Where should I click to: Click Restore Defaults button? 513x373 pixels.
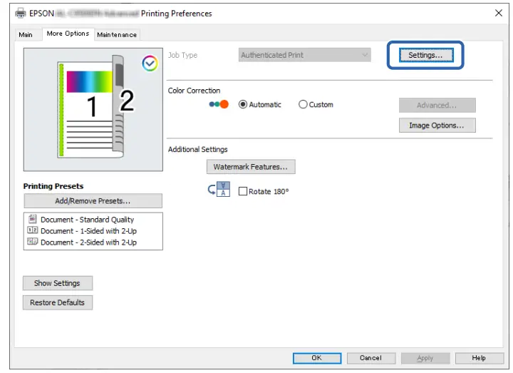[58, 302]
